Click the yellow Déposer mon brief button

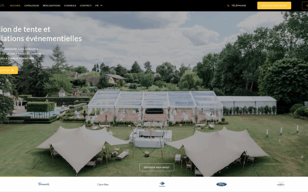coord(274,5)
